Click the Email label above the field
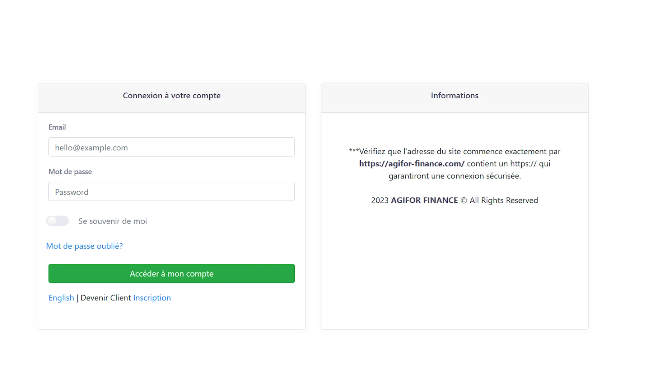648x367 pixels. [x=57, y=127]
